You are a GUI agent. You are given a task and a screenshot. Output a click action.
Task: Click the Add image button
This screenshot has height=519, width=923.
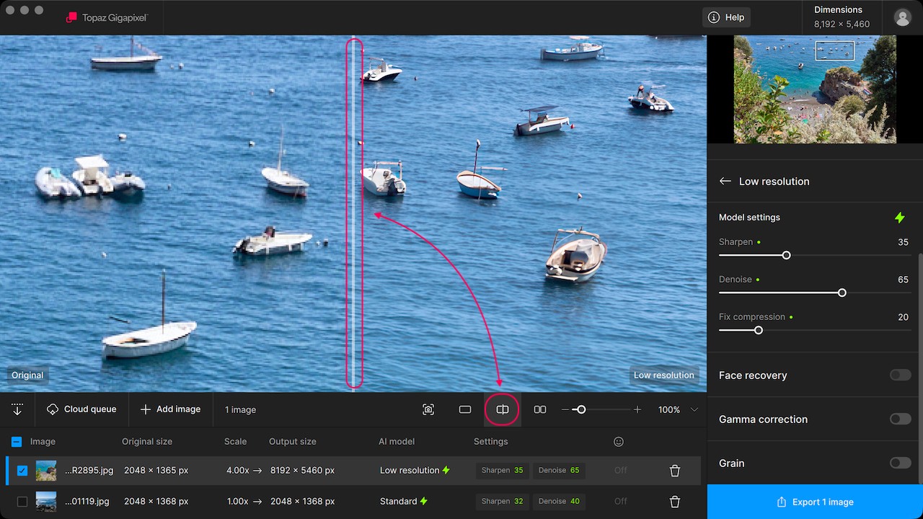tap(170, 409)
